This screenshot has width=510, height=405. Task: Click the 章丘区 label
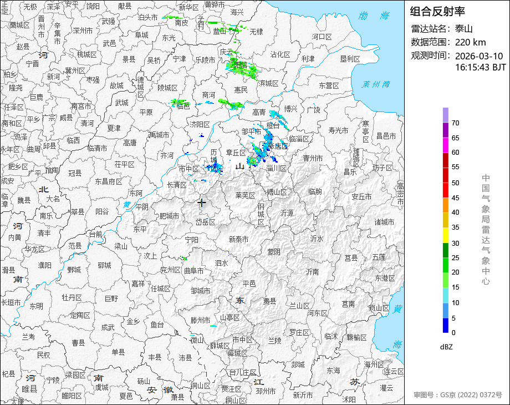tap(236, 153)
